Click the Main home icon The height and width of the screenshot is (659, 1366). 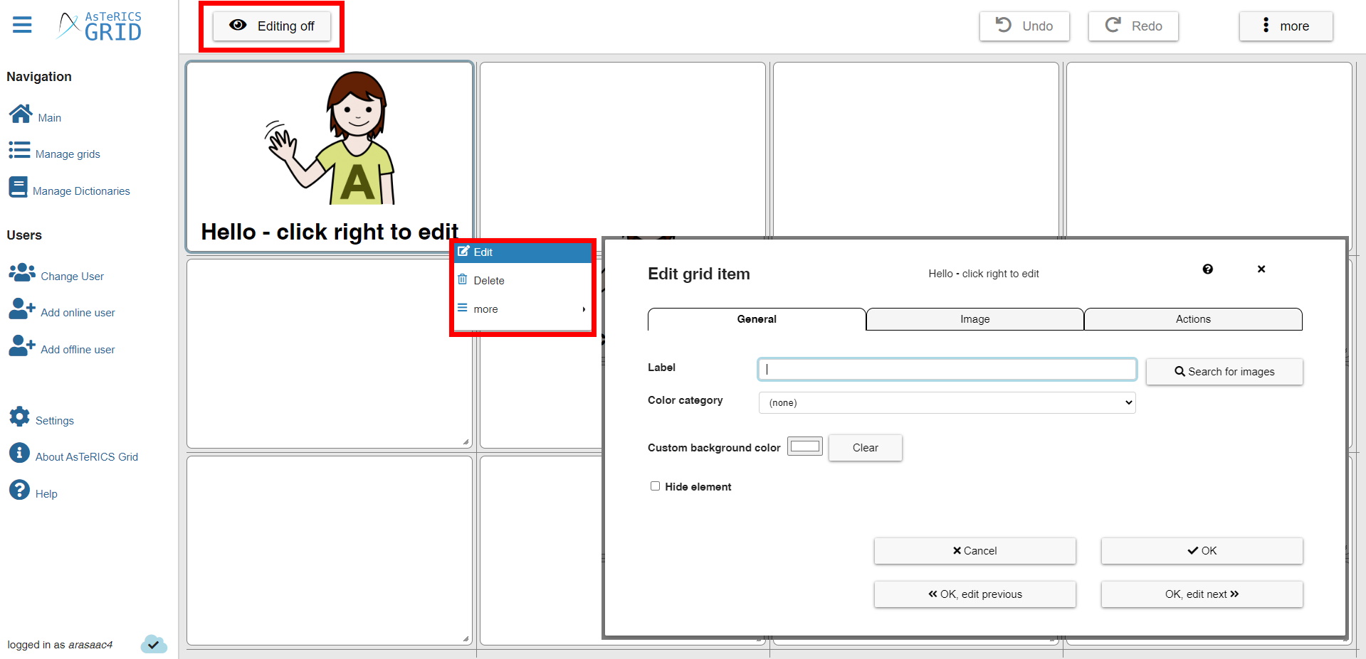[19, 112]
